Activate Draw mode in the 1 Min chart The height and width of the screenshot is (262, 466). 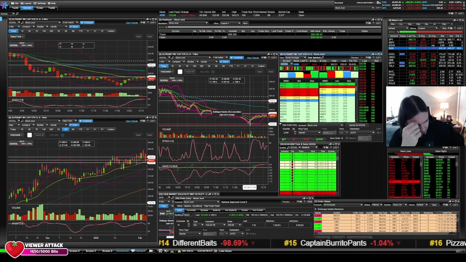[225, 61]
